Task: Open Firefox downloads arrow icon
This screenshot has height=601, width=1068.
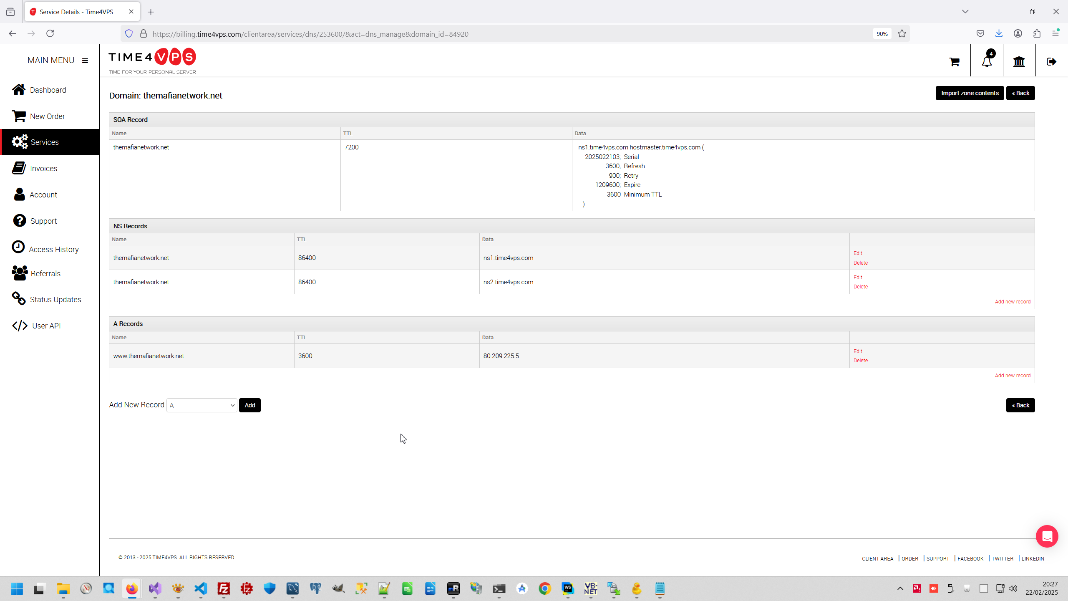Action: point(999,34)
